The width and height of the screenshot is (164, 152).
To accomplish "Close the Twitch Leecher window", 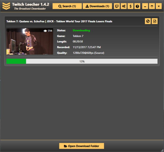I will pyautogui.click(x=159, y=6).
